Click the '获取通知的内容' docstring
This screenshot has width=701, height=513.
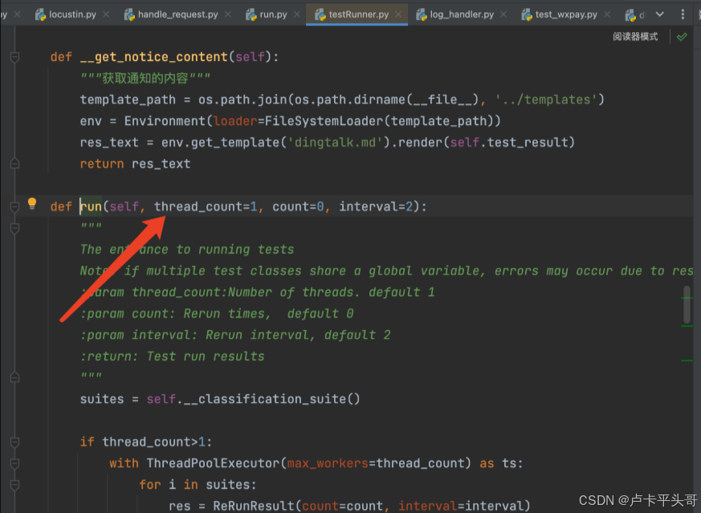[x=145, y=79]
